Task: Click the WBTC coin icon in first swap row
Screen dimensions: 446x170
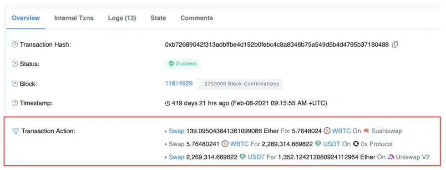Action: coord(327,131)
